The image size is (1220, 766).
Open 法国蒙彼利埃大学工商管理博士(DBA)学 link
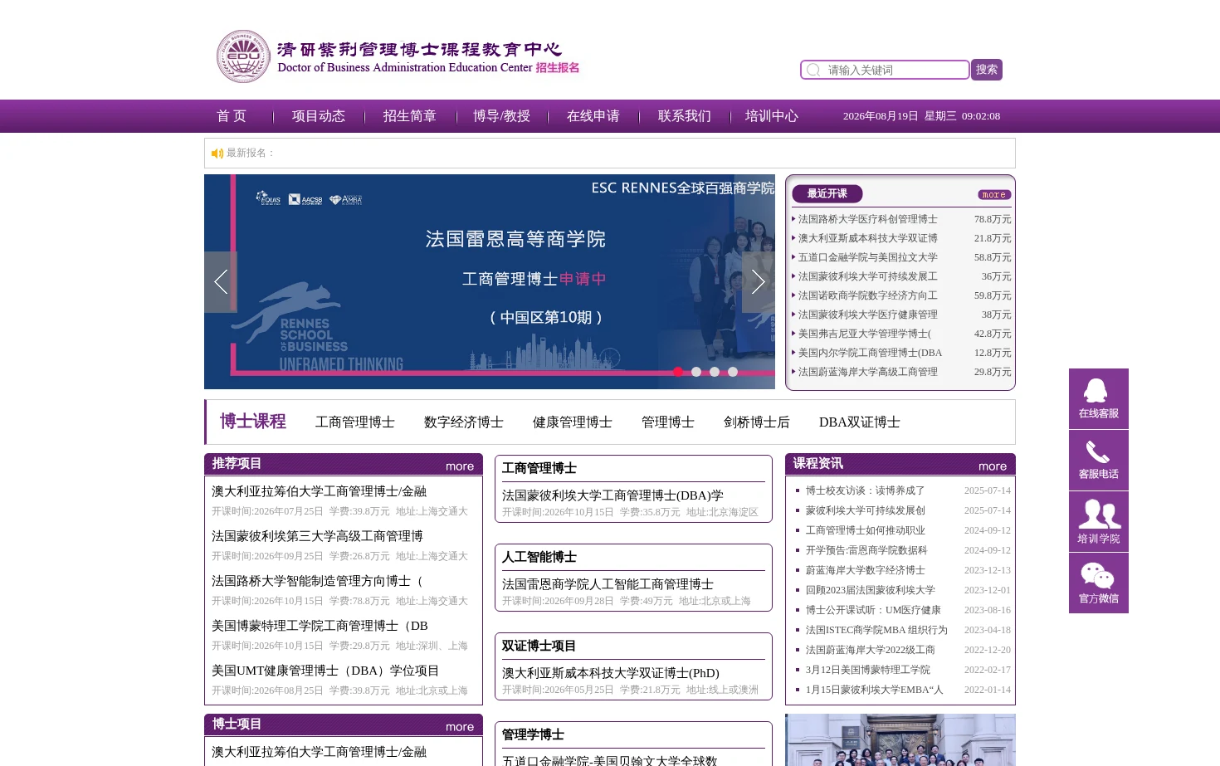(x=612, y=495)
